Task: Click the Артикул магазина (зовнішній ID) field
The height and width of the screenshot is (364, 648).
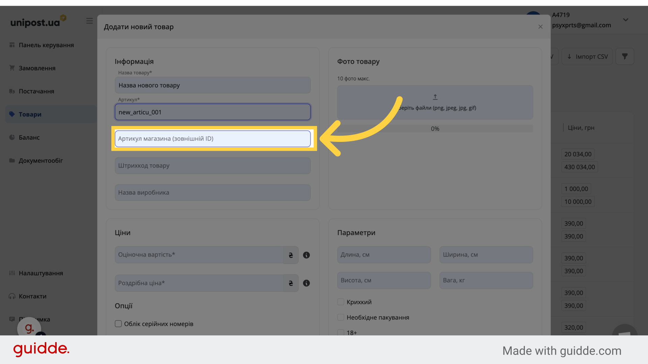Action: 213,139
